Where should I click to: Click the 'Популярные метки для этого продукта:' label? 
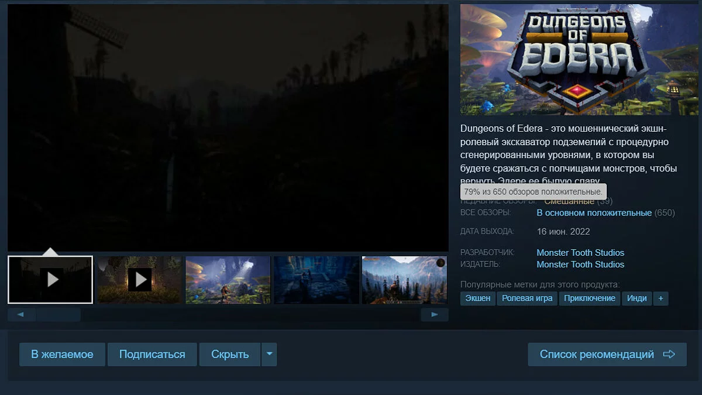coord(540,284)
